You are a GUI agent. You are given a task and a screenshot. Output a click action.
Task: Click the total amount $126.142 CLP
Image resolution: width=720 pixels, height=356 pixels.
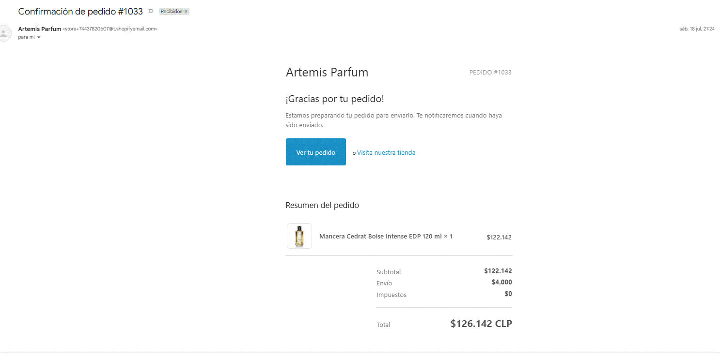coord(481,324)
